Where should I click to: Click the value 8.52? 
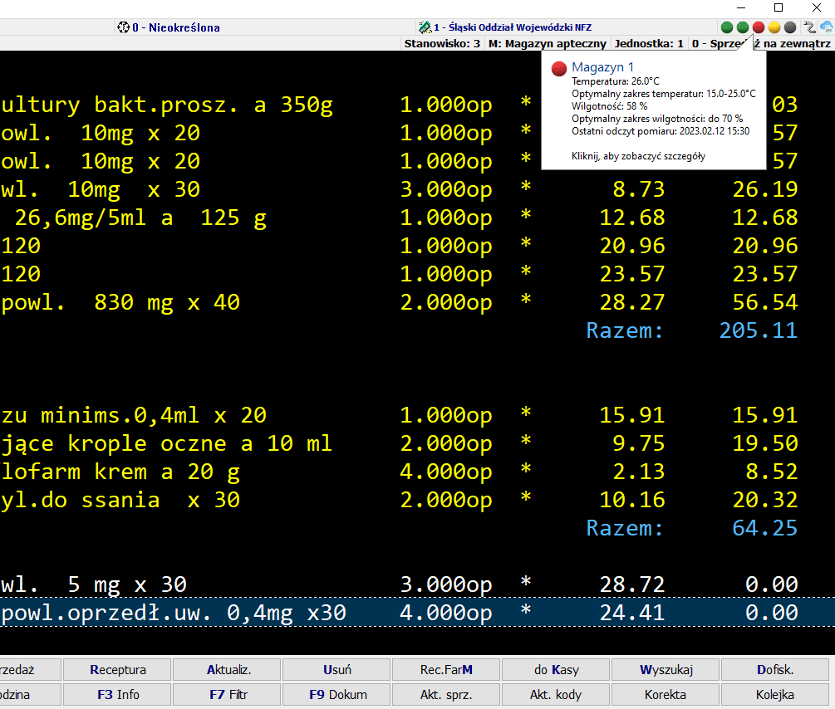772,471
